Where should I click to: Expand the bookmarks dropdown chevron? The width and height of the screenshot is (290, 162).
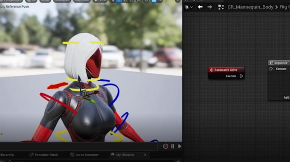coord(191,7)
